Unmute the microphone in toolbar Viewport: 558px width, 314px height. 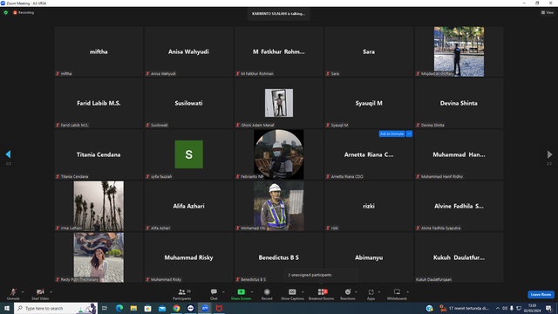click(13, 294)
